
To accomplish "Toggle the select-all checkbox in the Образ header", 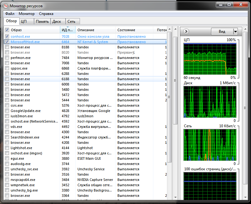I will point(7,30).
